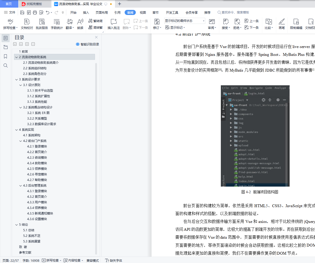Click the Save icon in quick toolbar
Viewport: 315px width, 263px height.
[x=22, y=12]
